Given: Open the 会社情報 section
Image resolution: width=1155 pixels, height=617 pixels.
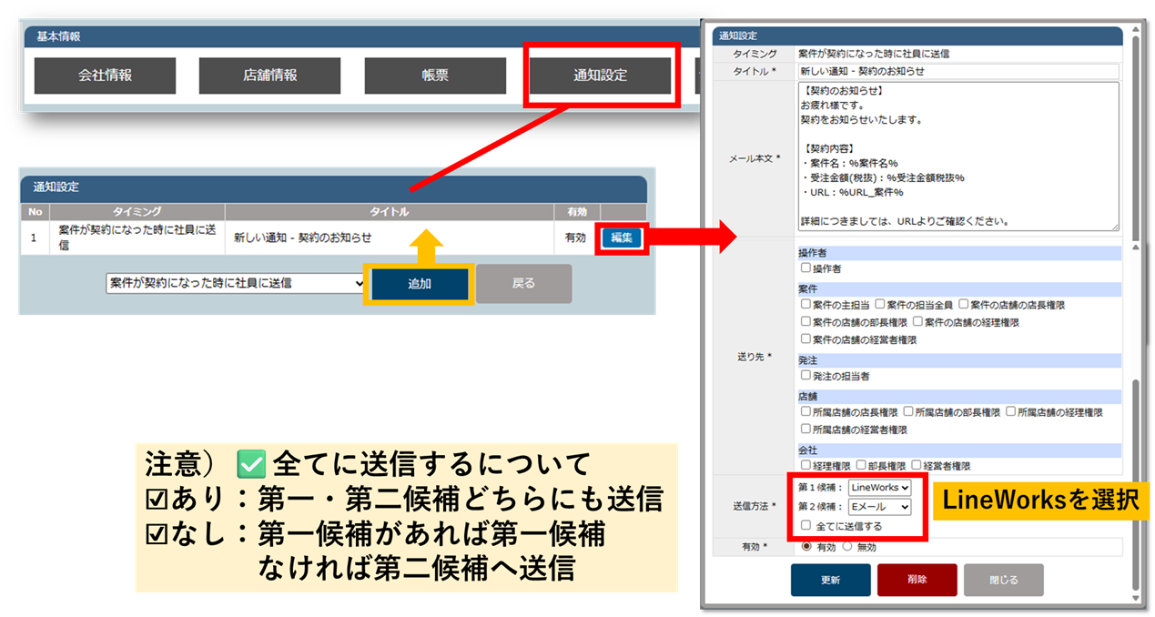Looking at the screenshot, I should (x=105, y=76).
